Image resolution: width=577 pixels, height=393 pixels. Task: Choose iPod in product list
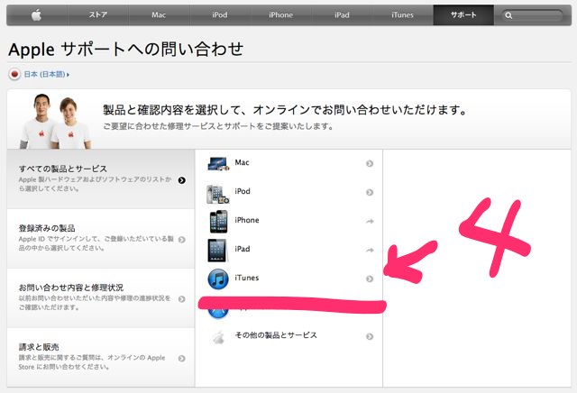click(x=290, y=192)
